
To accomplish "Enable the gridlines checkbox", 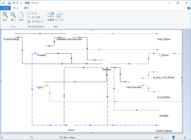I will tap(29, 17).
